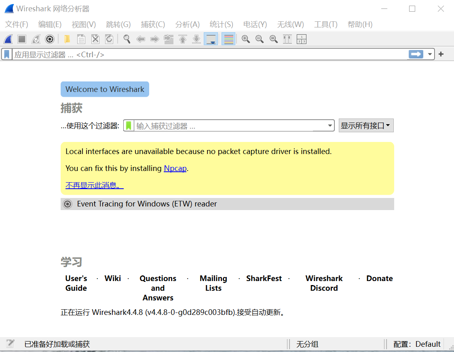Click 不再显示此消息 link
This screenshot has width=454, height=352.
point(94,185)
